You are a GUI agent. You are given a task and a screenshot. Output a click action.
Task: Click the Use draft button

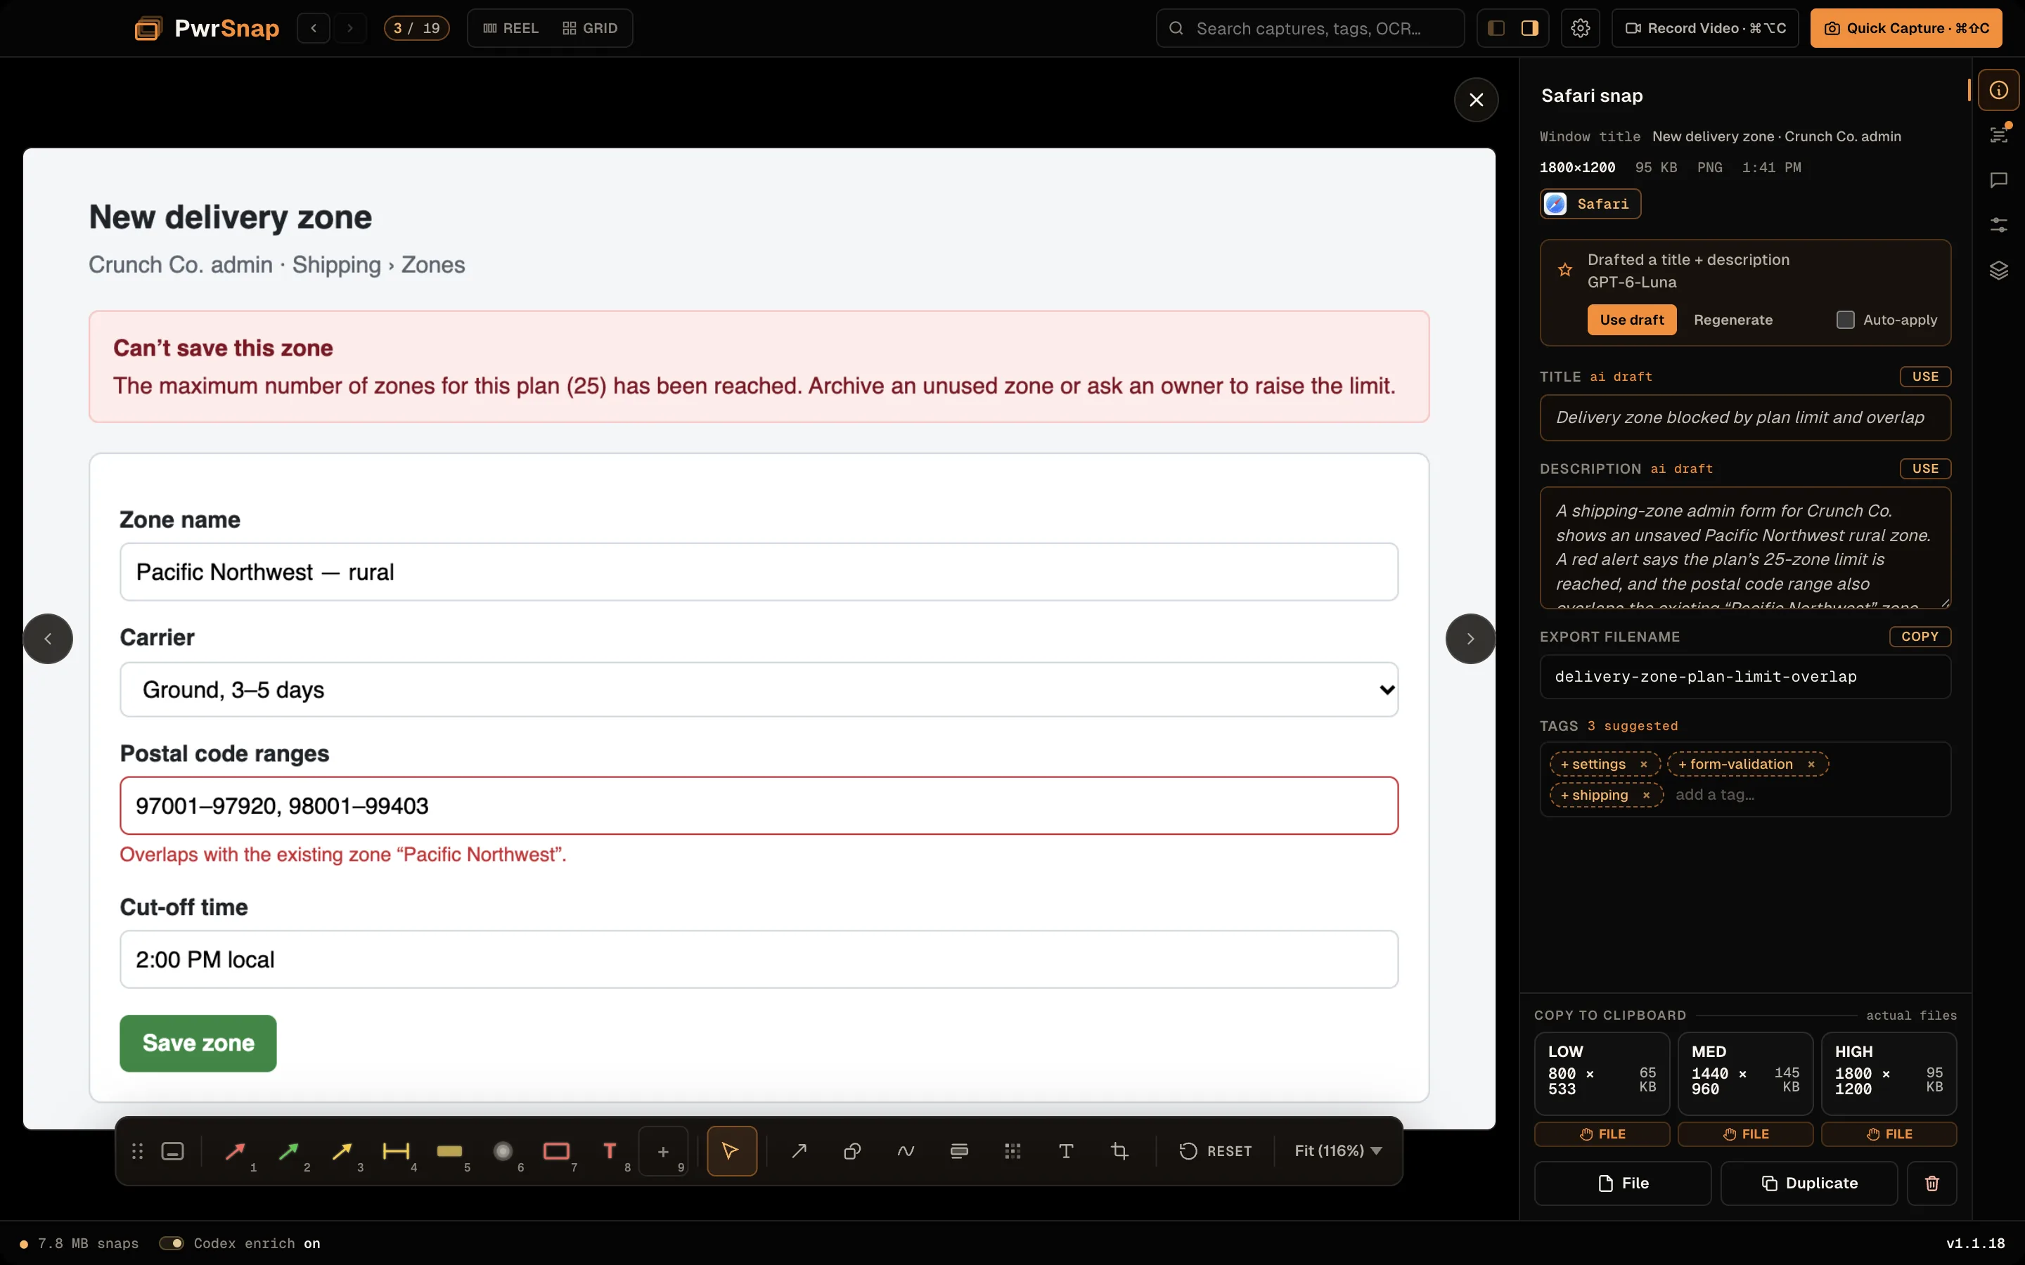click(1632, 320)
